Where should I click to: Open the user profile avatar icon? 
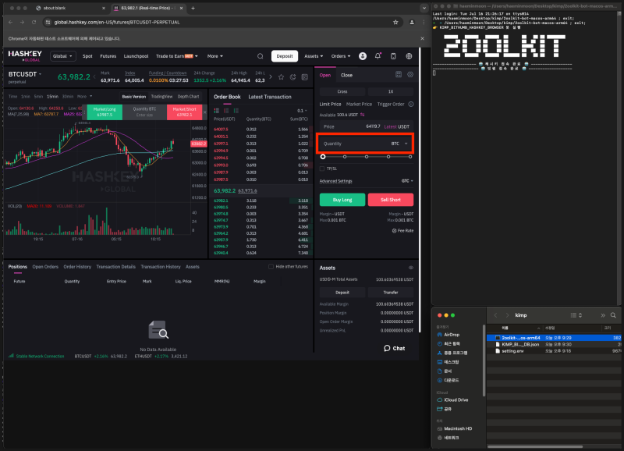(x=363, y=56)
